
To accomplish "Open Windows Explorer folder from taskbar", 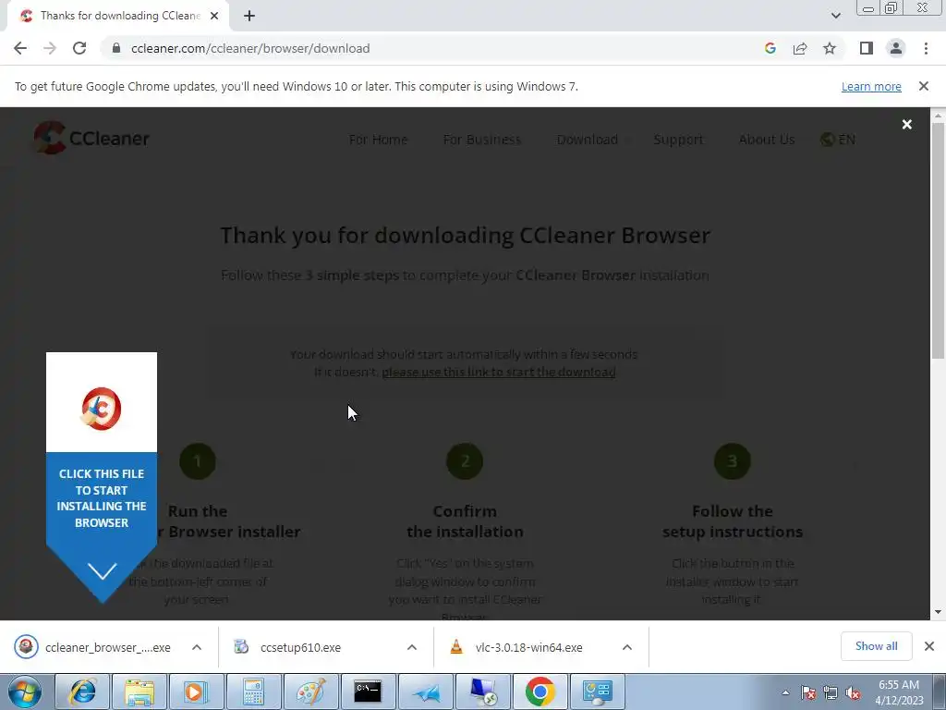I will pos(140,692).
